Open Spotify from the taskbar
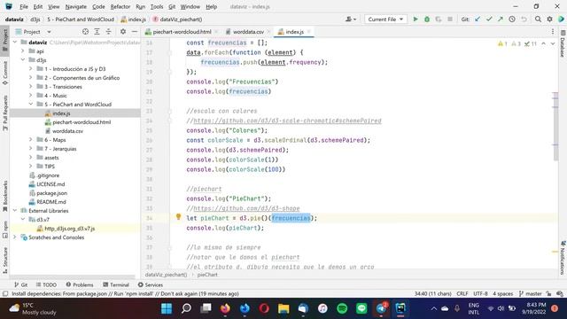The width and height of the screenshot is (567, 319). 342,308
